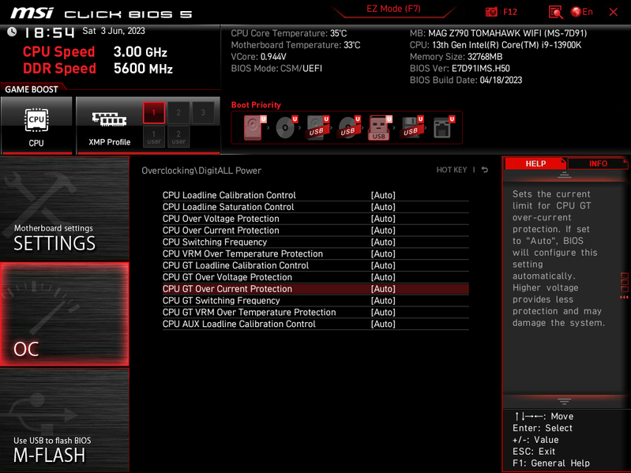Open CPU Switching Frequency setting
The height and width of the screenshot is (473, 631).
316,242
